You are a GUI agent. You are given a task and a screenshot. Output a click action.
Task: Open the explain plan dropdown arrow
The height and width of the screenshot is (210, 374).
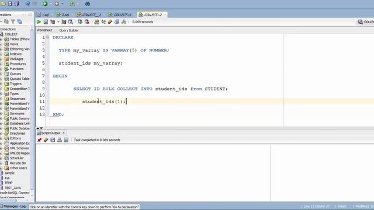click(x=58, y=22)
